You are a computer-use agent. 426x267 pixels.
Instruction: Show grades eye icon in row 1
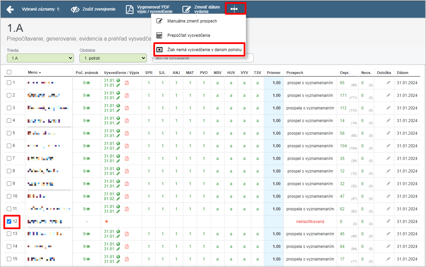[88, 83]
